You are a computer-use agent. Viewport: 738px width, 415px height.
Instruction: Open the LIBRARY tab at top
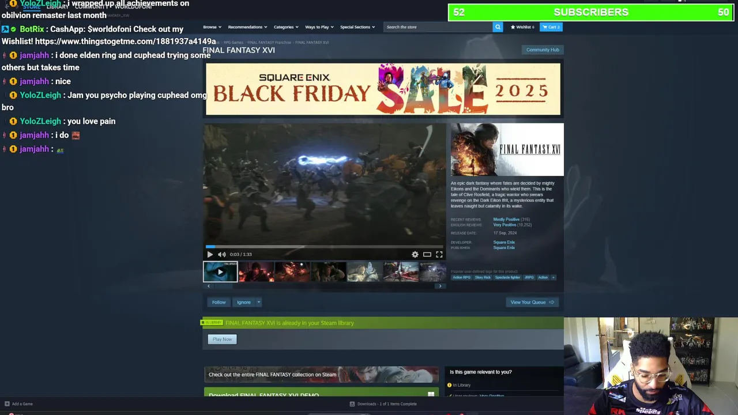point(58,7)
